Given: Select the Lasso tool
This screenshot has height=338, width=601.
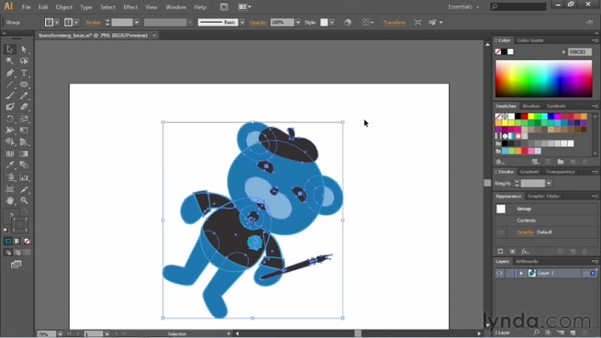Looking at the screenshot, I should pyautogui.click(x=24, y=61).
